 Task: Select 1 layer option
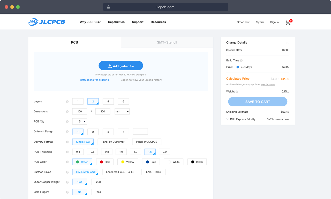[x=78, y=102]
